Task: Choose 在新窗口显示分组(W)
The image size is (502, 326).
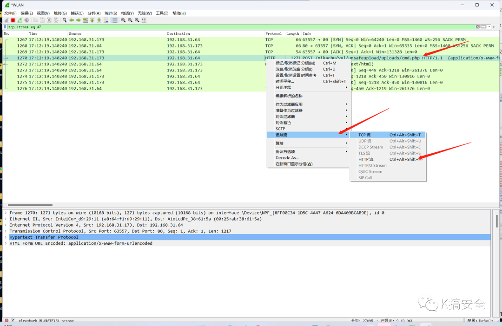Action: [308, 164]
